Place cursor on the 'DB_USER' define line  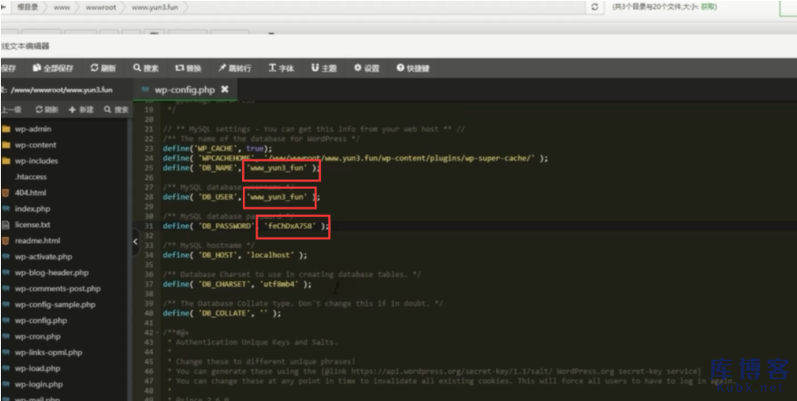coord(242,197)
